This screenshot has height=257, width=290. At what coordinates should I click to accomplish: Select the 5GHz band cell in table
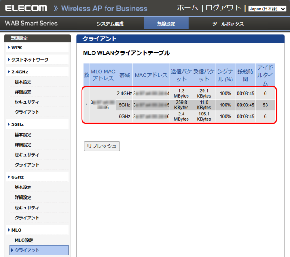coord(125,105)
